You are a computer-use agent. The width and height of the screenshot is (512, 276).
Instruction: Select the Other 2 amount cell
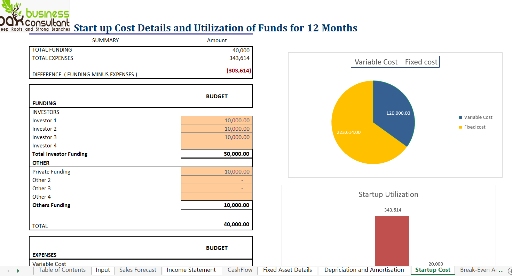coord(217,180)
